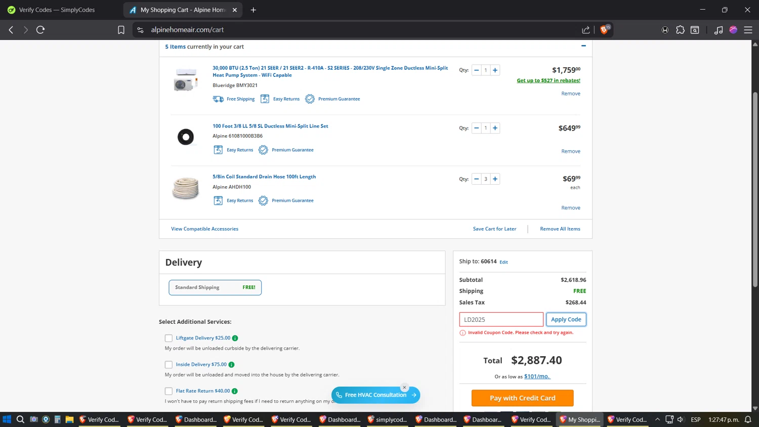Click Remove All Items link
The height and width of the screenshot is (427, 759).
pos(560,229)
